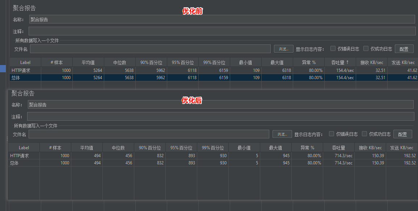Open 配置 button in the lower report panel
This screenshot has width=418, height=211.
click(x=402, y=134)
